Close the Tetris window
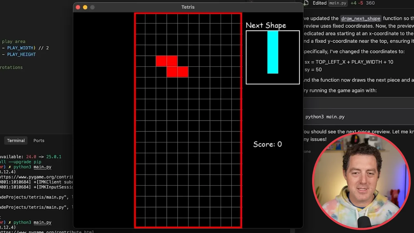 pos(78,7)
